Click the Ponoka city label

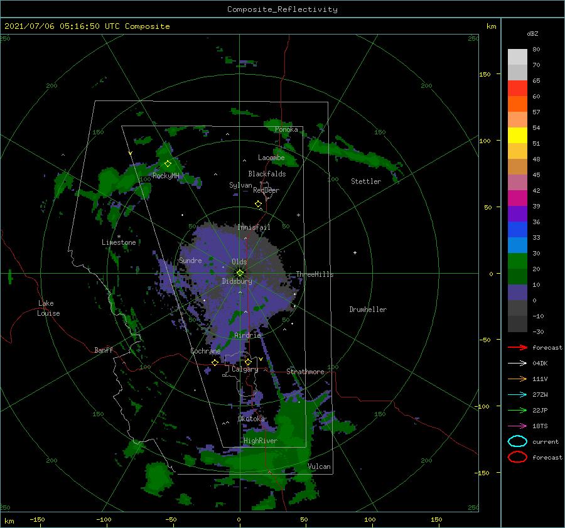(x=286, y=129)
